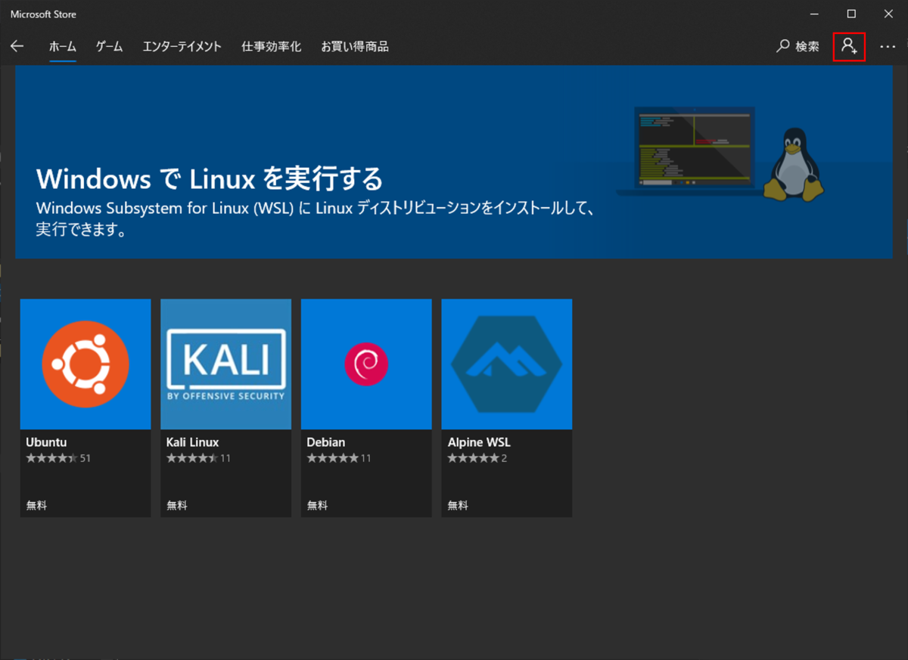Open the sign-in account icon

click(849, 47)
